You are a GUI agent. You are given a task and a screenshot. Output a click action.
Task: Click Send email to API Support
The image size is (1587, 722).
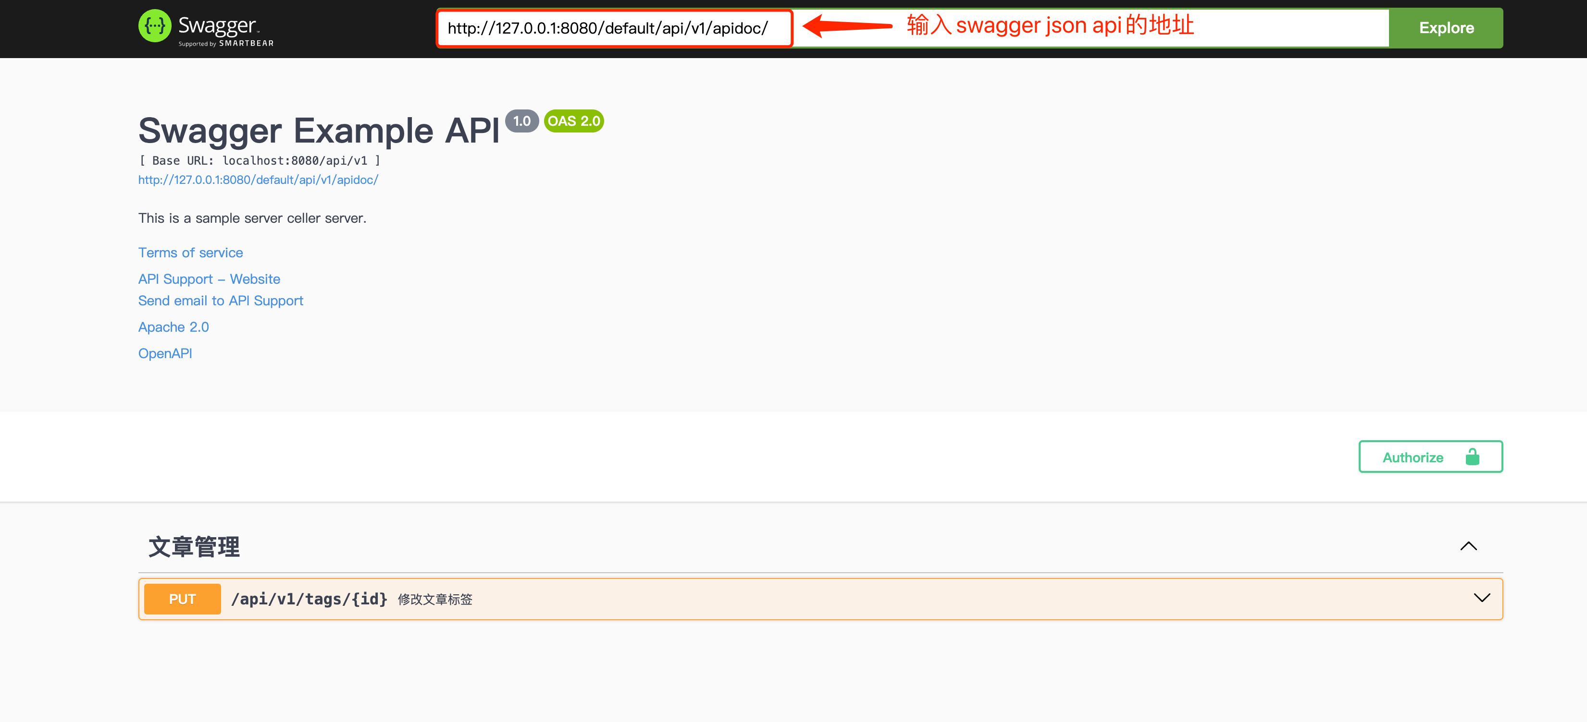click(221, 301)
